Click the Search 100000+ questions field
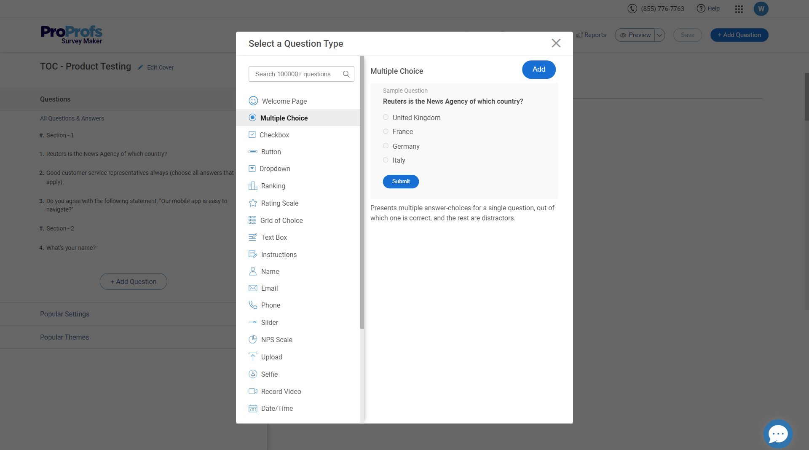Viewport: 809px width, 450px height. [x=295, y=74]
